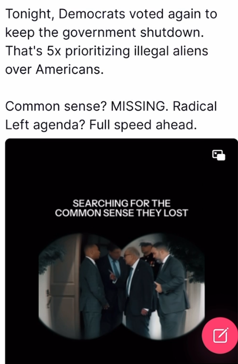238x364 pixels.
Task: Play the binocular-view video thumbnail
Action: click(x=121, y=286)
